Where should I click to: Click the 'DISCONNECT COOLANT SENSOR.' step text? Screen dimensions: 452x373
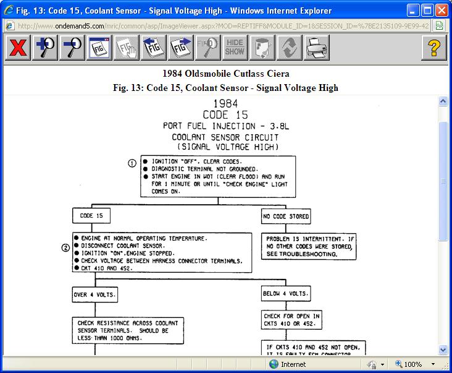point(123,246)
